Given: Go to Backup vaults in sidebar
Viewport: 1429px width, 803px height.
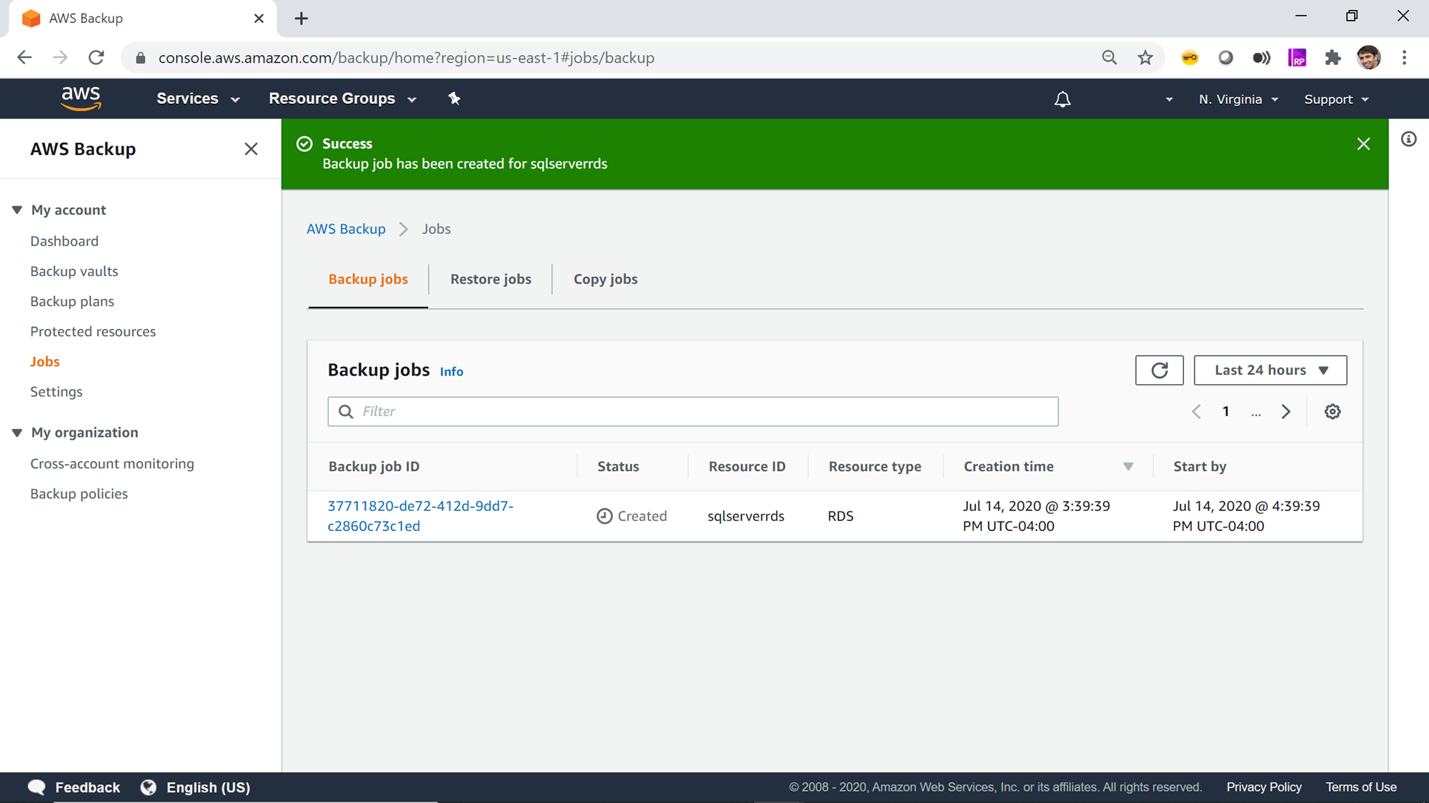Looking at the screenshot, I should coord(74,271).
